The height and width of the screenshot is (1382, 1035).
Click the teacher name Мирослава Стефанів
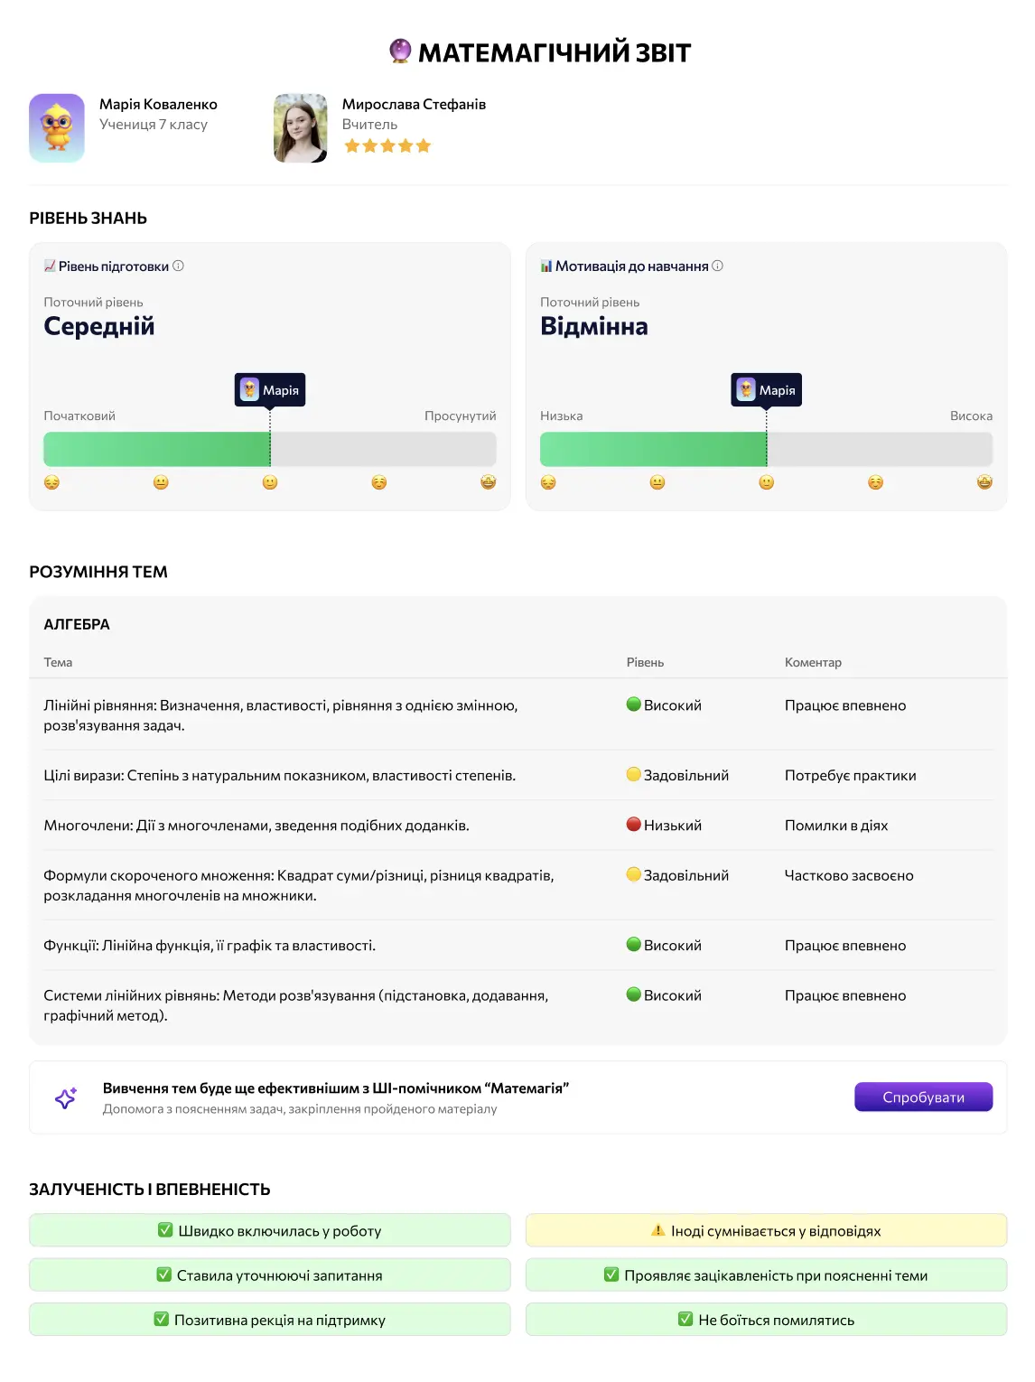click(x=414, y=104)
